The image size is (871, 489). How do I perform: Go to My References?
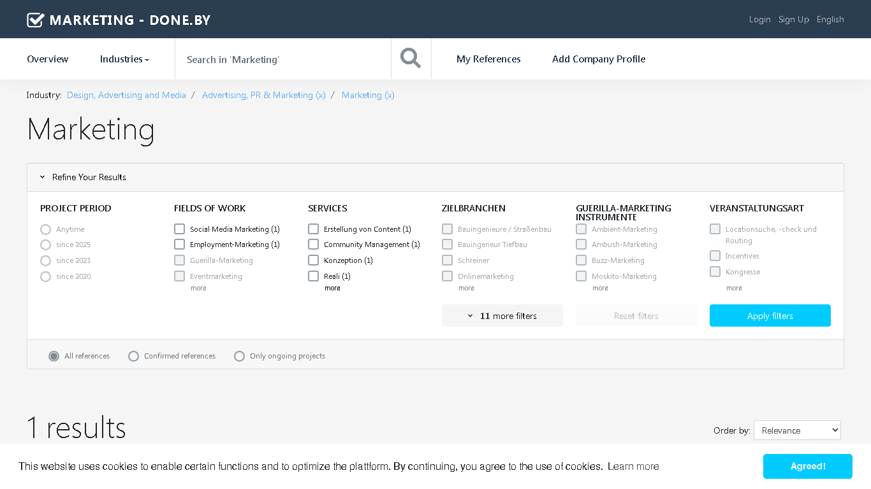[488, 59]
